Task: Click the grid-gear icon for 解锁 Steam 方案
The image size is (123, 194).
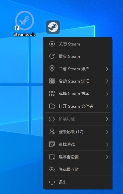Action: (x=52, y=93)
